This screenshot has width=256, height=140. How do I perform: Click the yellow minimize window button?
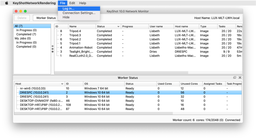(21, 11)
